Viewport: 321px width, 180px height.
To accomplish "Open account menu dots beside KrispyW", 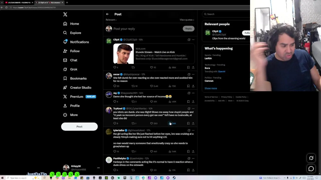I will (x=98, y=168).
